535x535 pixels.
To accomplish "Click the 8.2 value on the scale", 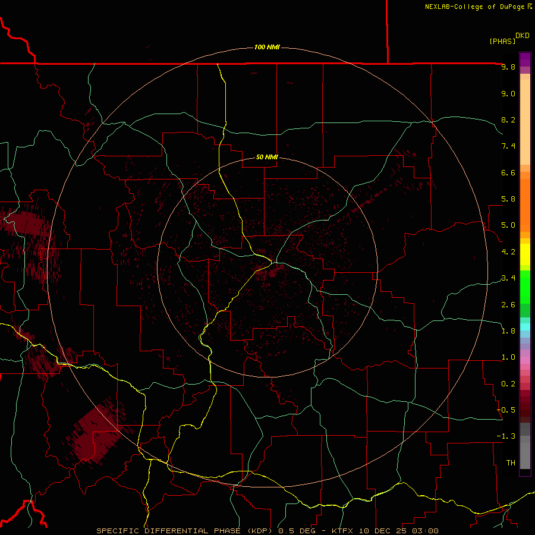I will point(508,119).
